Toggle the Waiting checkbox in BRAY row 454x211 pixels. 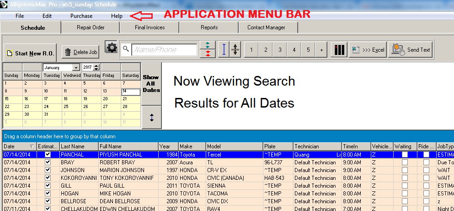[405, 162]
